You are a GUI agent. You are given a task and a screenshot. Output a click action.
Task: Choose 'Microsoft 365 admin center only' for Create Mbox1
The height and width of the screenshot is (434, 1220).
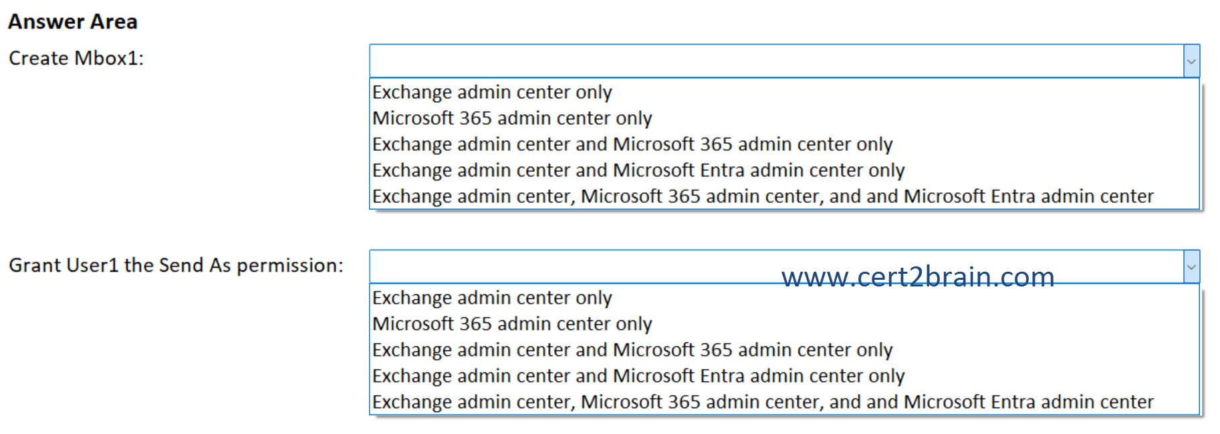click(512, 118)
